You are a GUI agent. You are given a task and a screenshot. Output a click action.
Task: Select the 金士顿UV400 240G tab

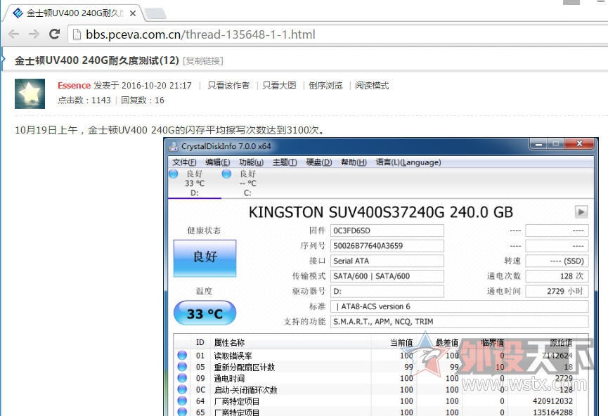tap(74, 13)
